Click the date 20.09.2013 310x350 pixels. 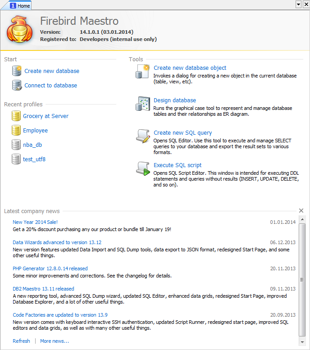point(283,315)
